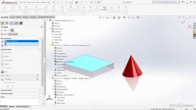Viewport: 196px width, 110px height.
Task: Toggle the Distance mate icon
Action: pyautogui.click(x=2, y=75)
